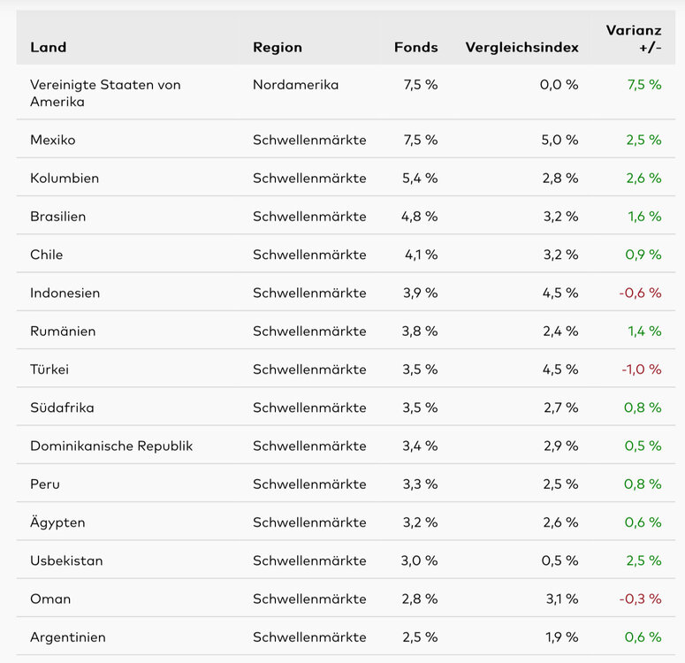Click the Land column header

point(49,47)
